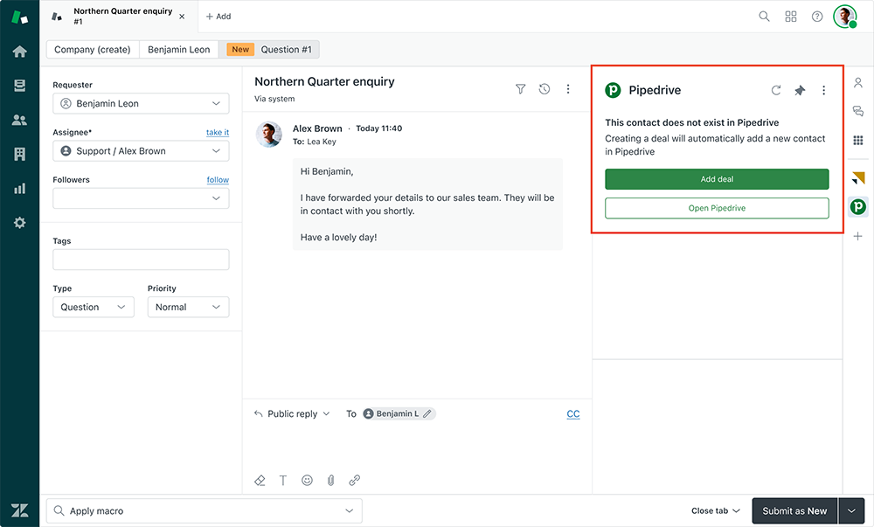Click Alex Brown sender name
This screenshot has width=874, height=527.
click(x=317, y=128)
